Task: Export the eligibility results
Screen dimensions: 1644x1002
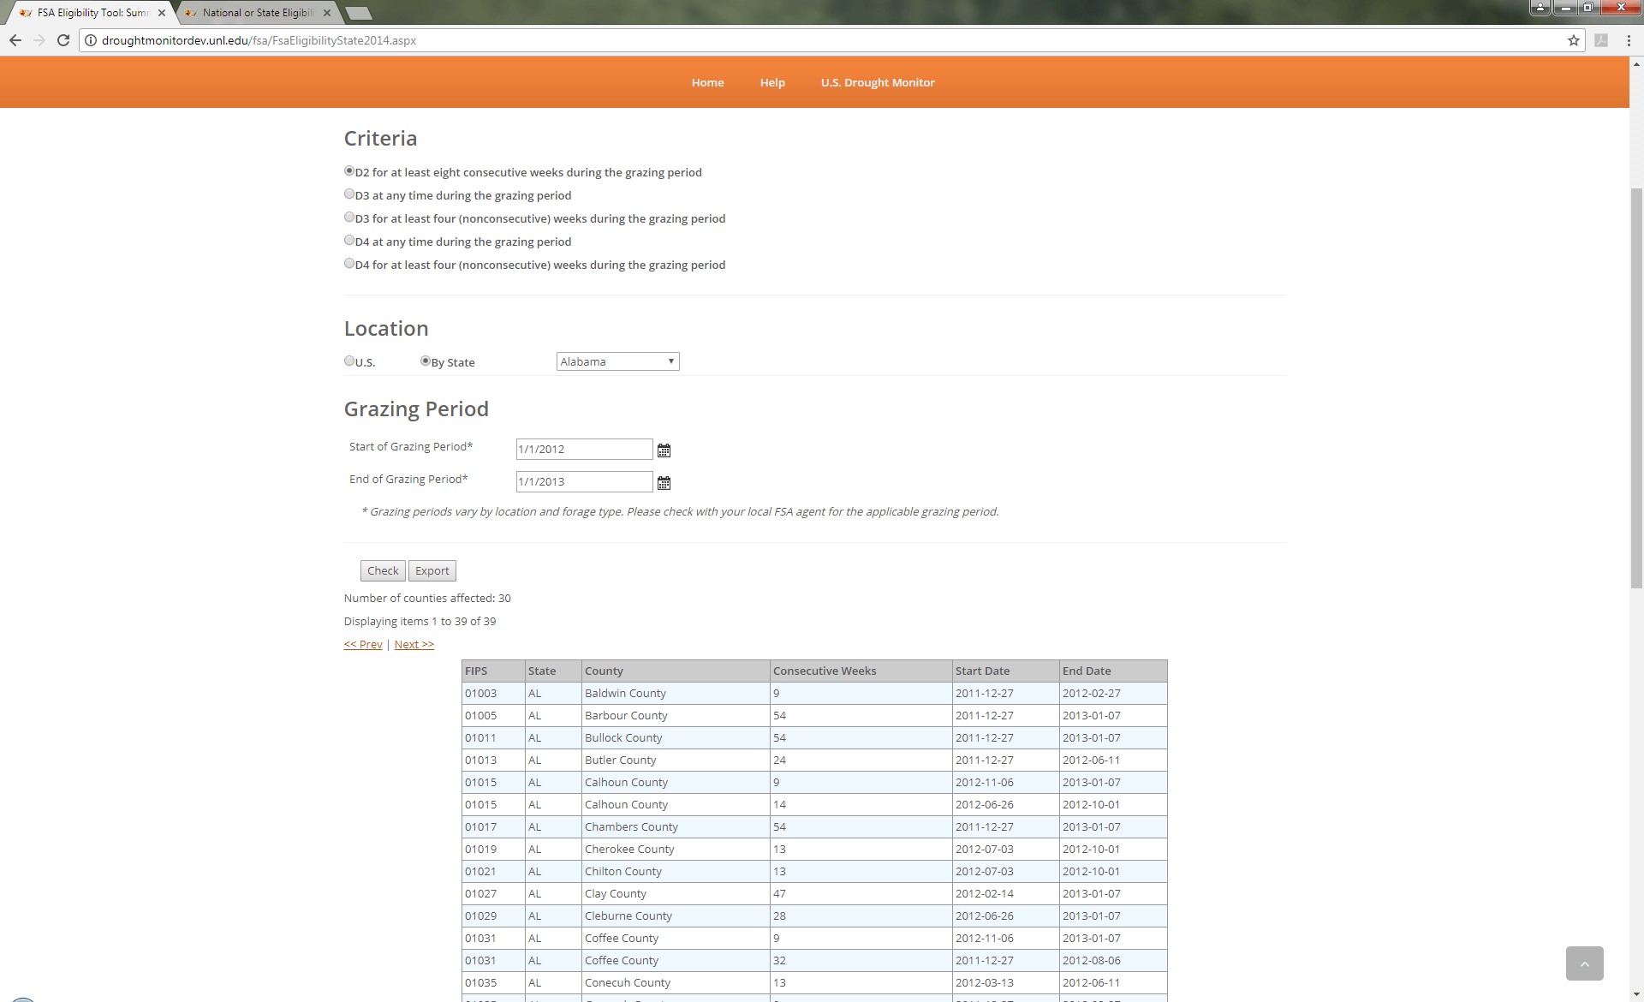Action: [432, 570]
